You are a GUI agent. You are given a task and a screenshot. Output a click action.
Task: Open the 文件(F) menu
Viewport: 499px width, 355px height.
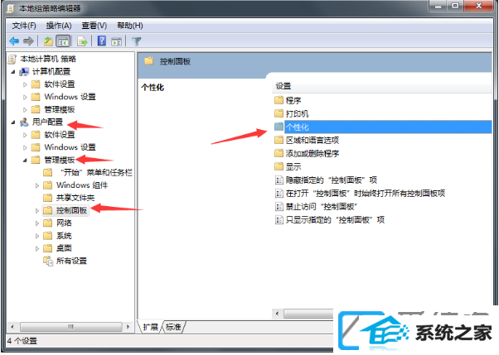coord(24,26)
